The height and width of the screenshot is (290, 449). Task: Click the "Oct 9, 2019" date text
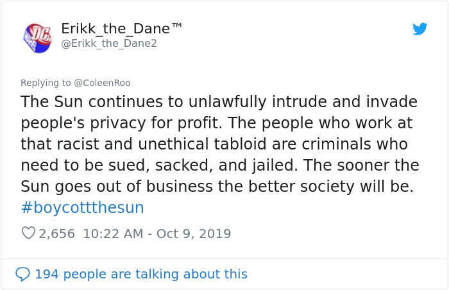[x=191, y=234]
